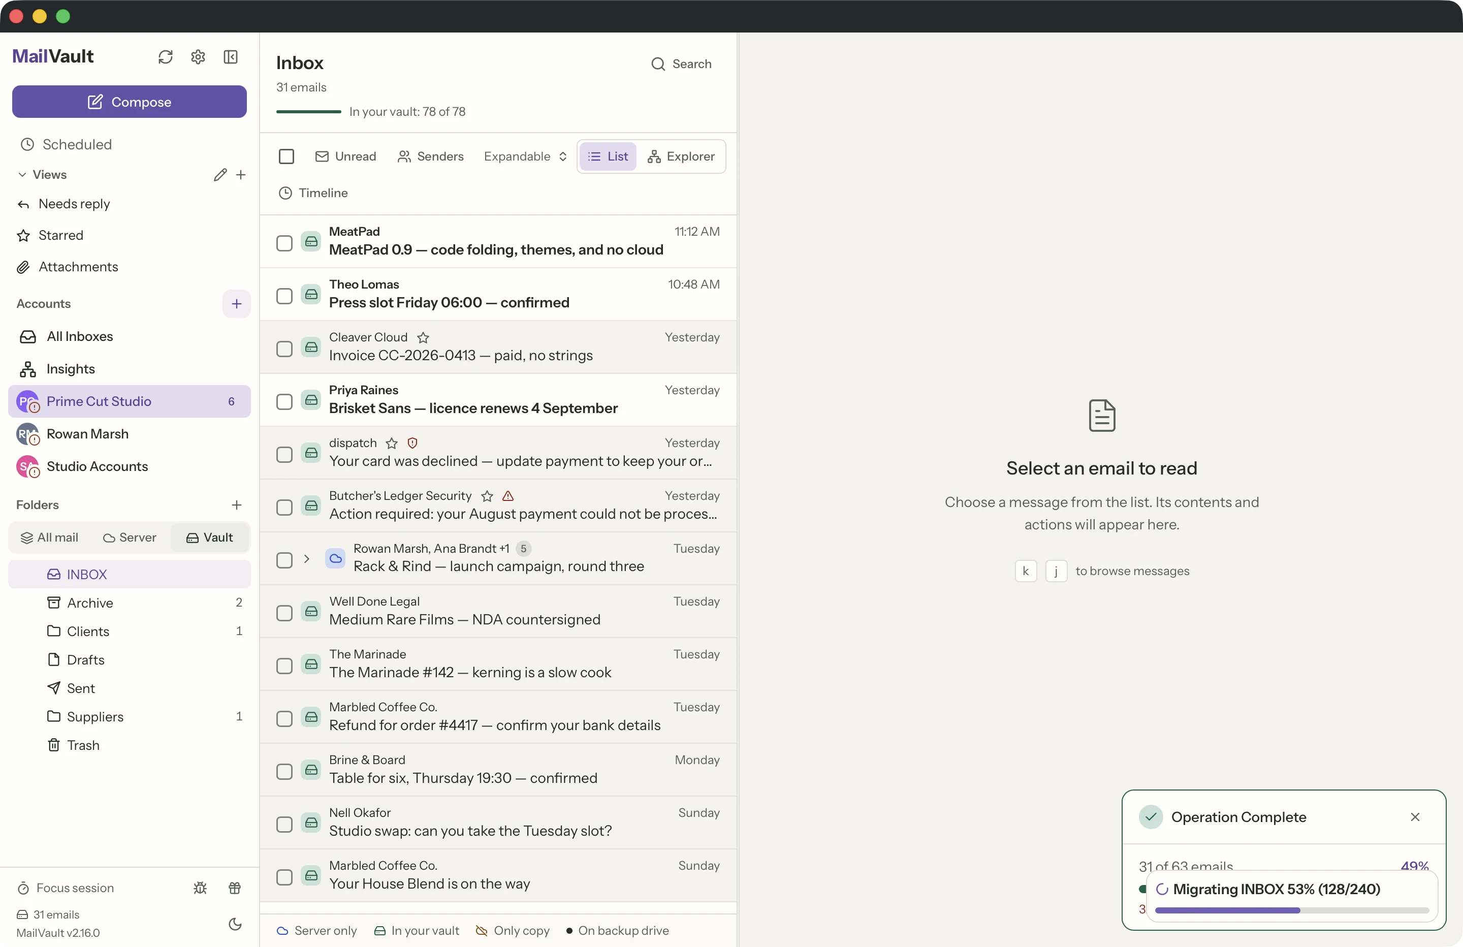
Task: Open the Drafts folder
Action: (129, 660)
